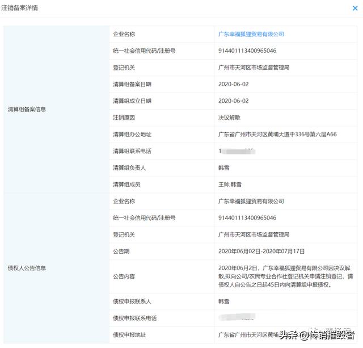Click the 公告内容 label
Viewport: 363px width, 348px height.
pos(124,276)
